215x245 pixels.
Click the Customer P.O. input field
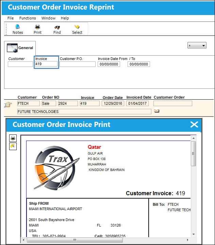[x=78, y=64]
